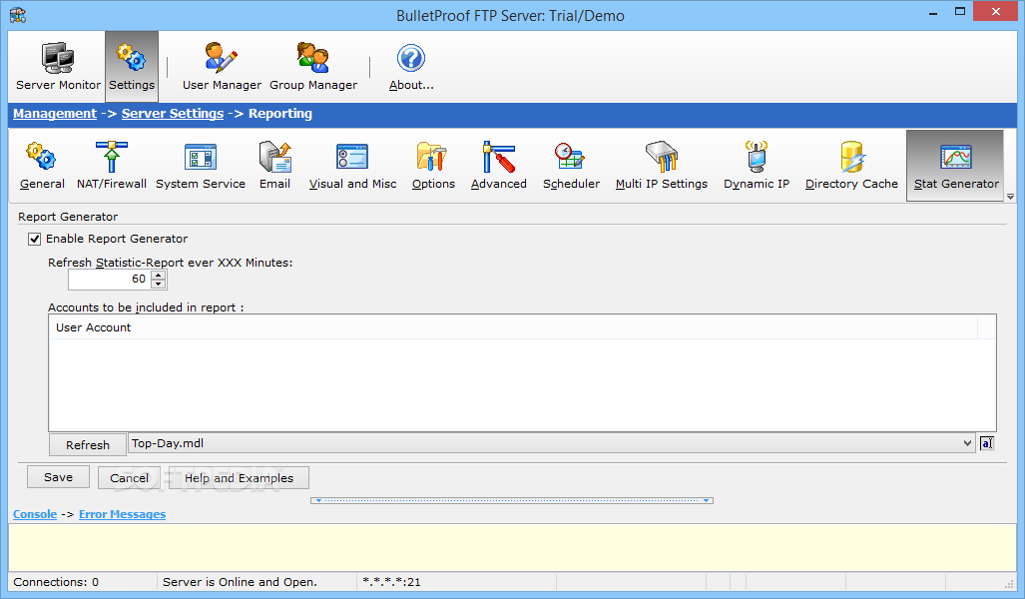1025x599 pixels.
Task: Decrease refresh minutes with down arrow
Action: pyautogui.click(x=159, y=285)
